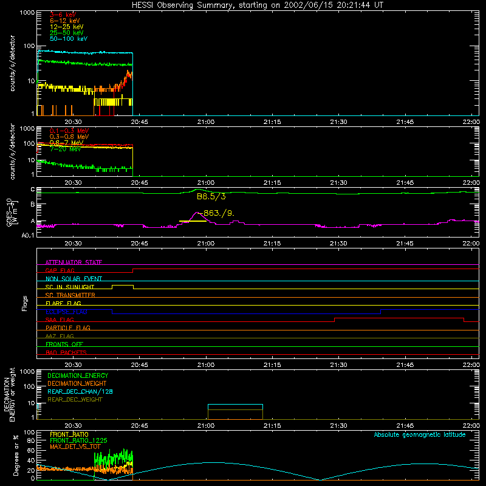Viewport: 486px width, 486px height.
Task: Click the AAZ_FLAG label
Action: 60,336
